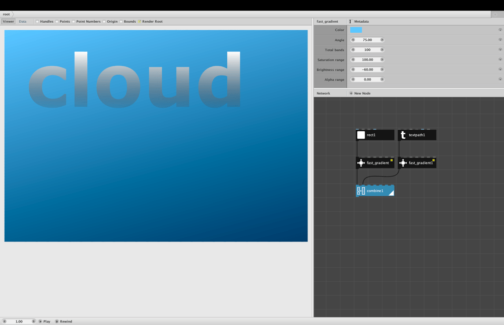Click the Play button

click(45, 321)
